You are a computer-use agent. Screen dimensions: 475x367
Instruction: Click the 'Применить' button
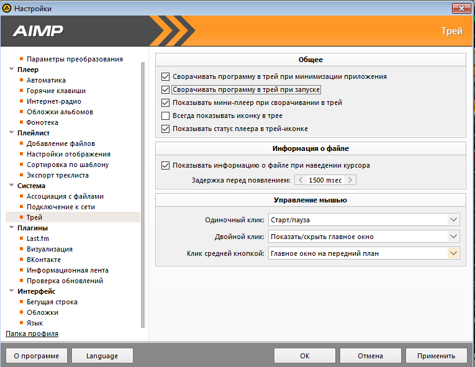click(x=437, y=356)
